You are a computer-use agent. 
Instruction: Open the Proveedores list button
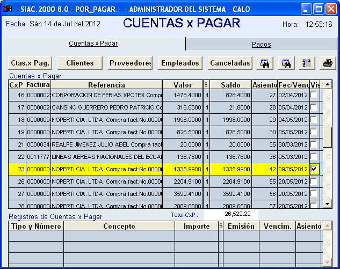tap(131, 63)
